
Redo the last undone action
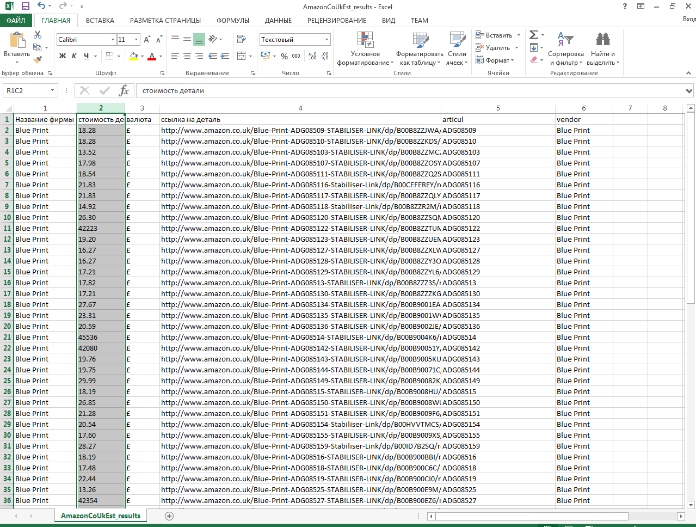(x=63, y=7)
